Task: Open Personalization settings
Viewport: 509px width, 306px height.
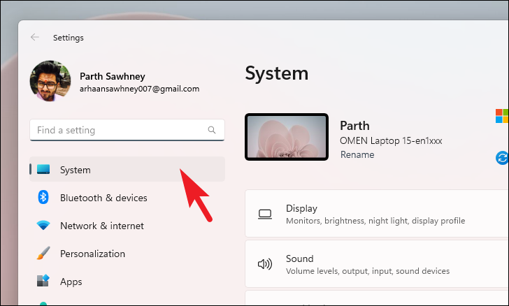Action: [127, 254]
